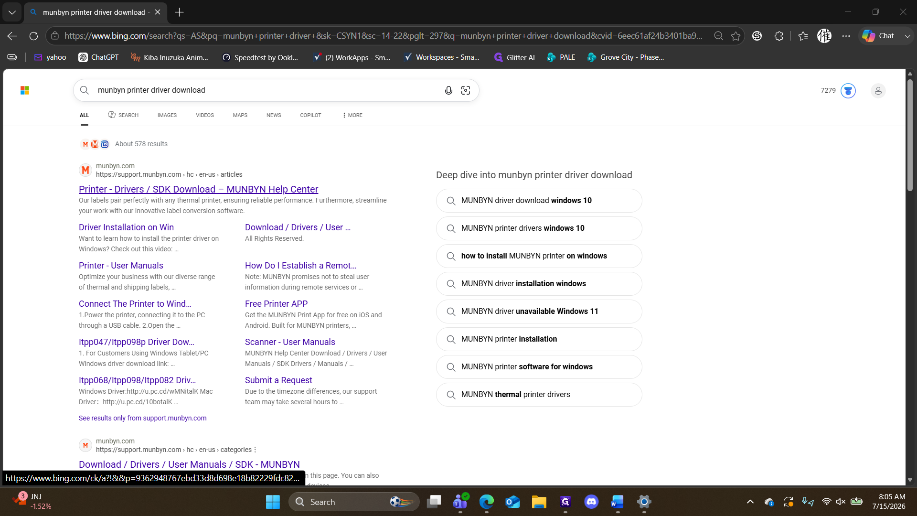Switch to the VIDEOS tab
917x516 pixels.
pos(205,115)
